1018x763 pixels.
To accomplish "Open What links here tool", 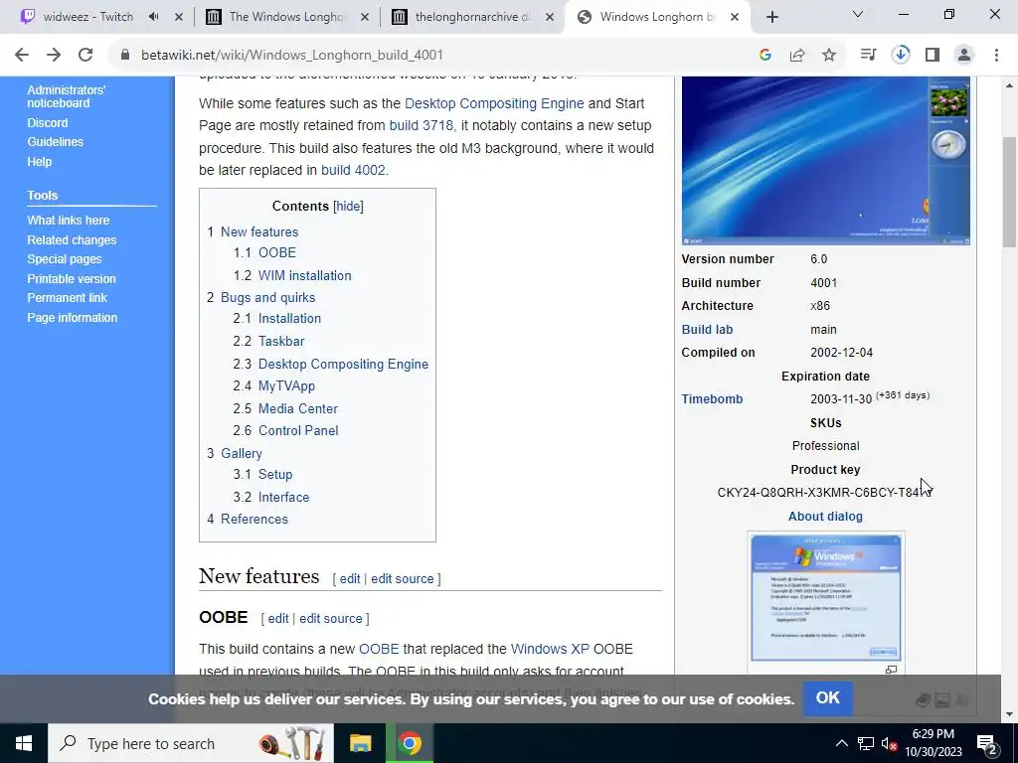I will tap(69, 221).
